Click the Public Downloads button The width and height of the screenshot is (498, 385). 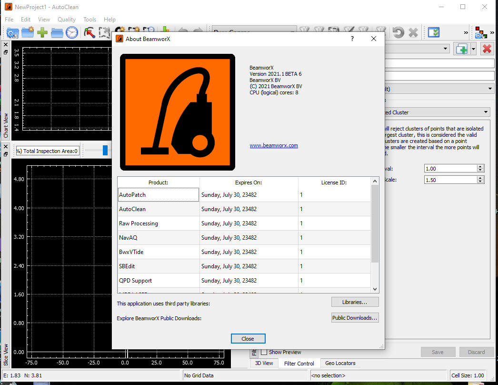(x=355, y=317)
